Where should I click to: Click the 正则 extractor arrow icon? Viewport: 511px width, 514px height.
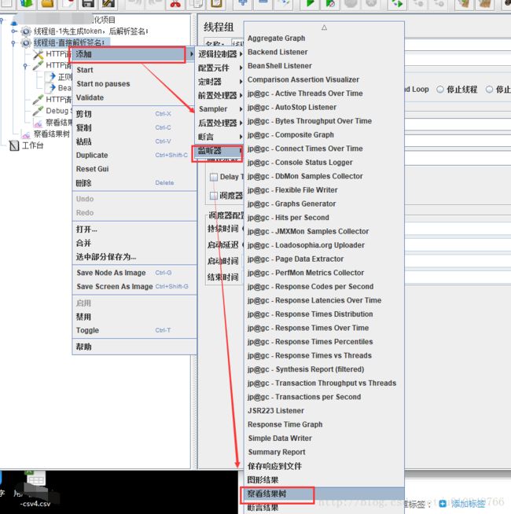(52, 77)
